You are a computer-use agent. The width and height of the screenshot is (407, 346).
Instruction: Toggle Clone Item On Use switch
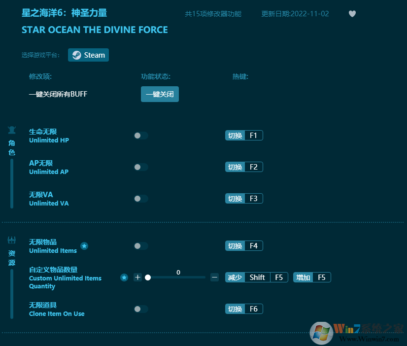pos(141,309)
